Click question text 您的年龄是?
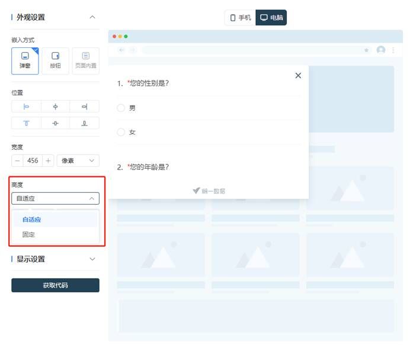410x352 pixels. pos(149,167)
